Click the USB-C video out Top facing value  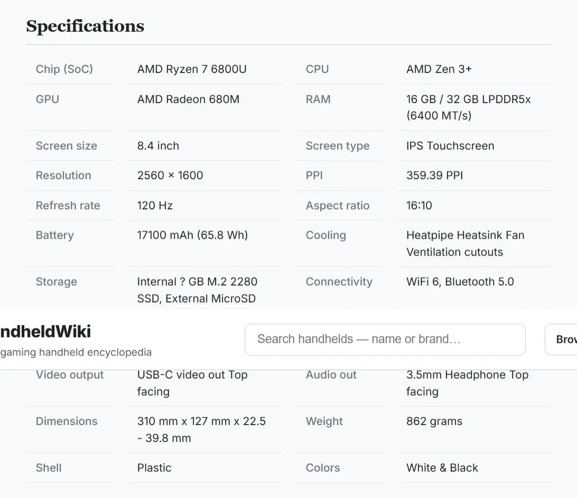[192, 383]
